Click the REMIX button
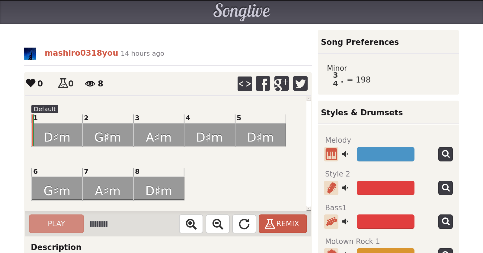This screenshot has width=483, height=253. 283,224
